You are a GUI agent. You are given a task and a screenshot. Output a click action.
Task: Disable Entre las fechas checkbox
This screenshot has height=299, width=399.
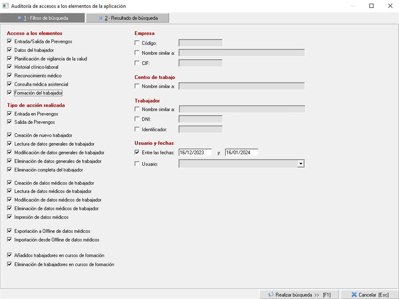(x=137, y=152)
